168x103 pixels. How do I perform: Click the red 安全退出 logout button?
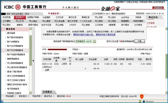coord(158,8)
